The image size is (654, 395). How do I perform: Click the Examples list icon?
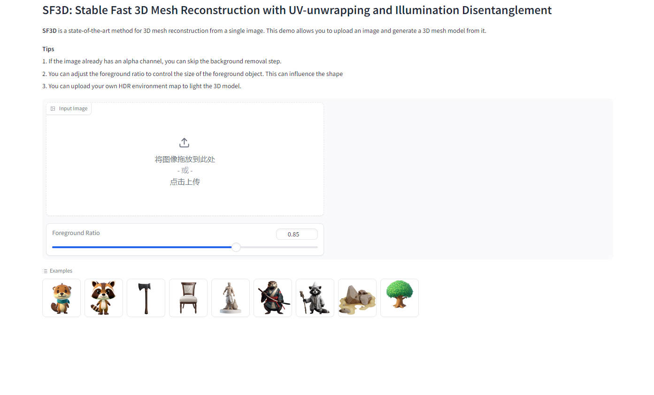(45, 271)
